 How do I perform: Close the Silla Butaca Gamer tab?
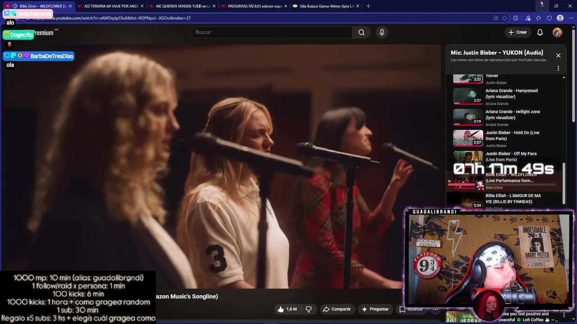click(x=357, y=6)
